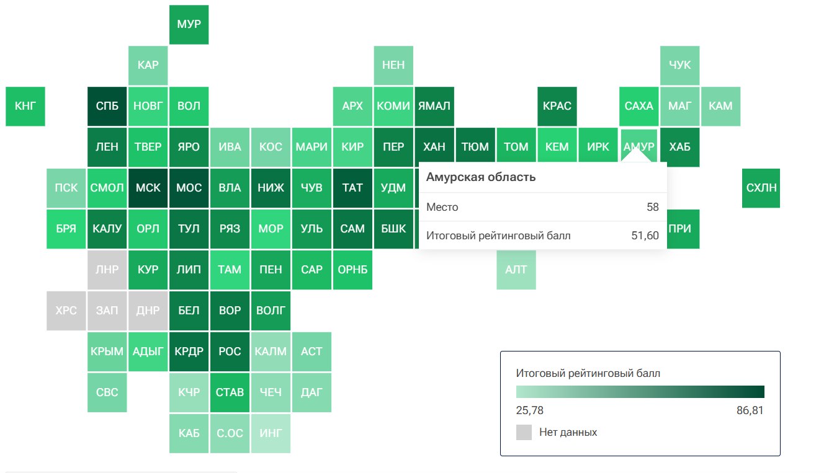Click the СХЛН tile
Viewport: 829px width, 473px height.
point(761,188)
